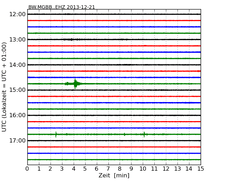228x183 pixels.
Task: Click x-axis tick label 9
Action: coord(131,169)
